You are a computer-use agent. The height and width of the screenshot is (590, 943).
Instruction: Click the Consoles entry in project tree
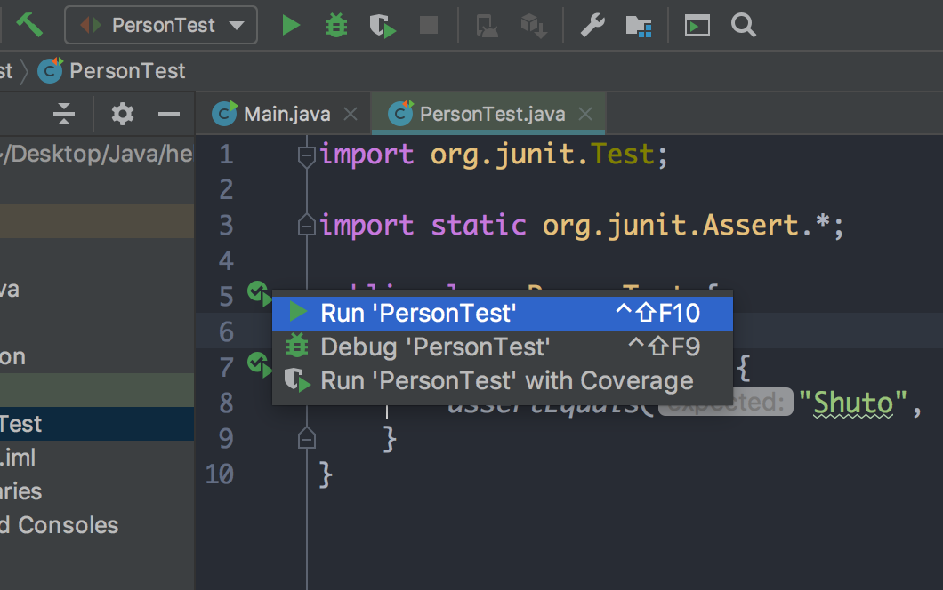click(x=60, y=525)
